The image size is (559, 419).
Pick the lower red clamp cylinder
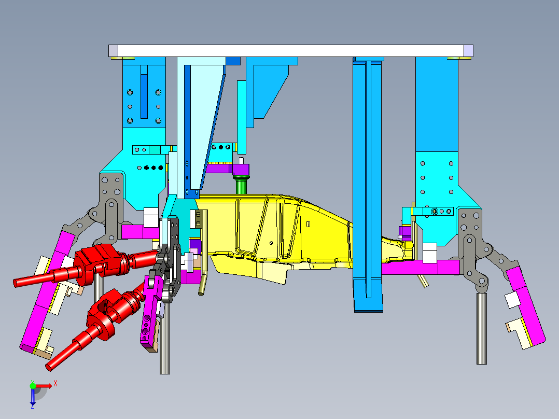click(x=96, y=325)
